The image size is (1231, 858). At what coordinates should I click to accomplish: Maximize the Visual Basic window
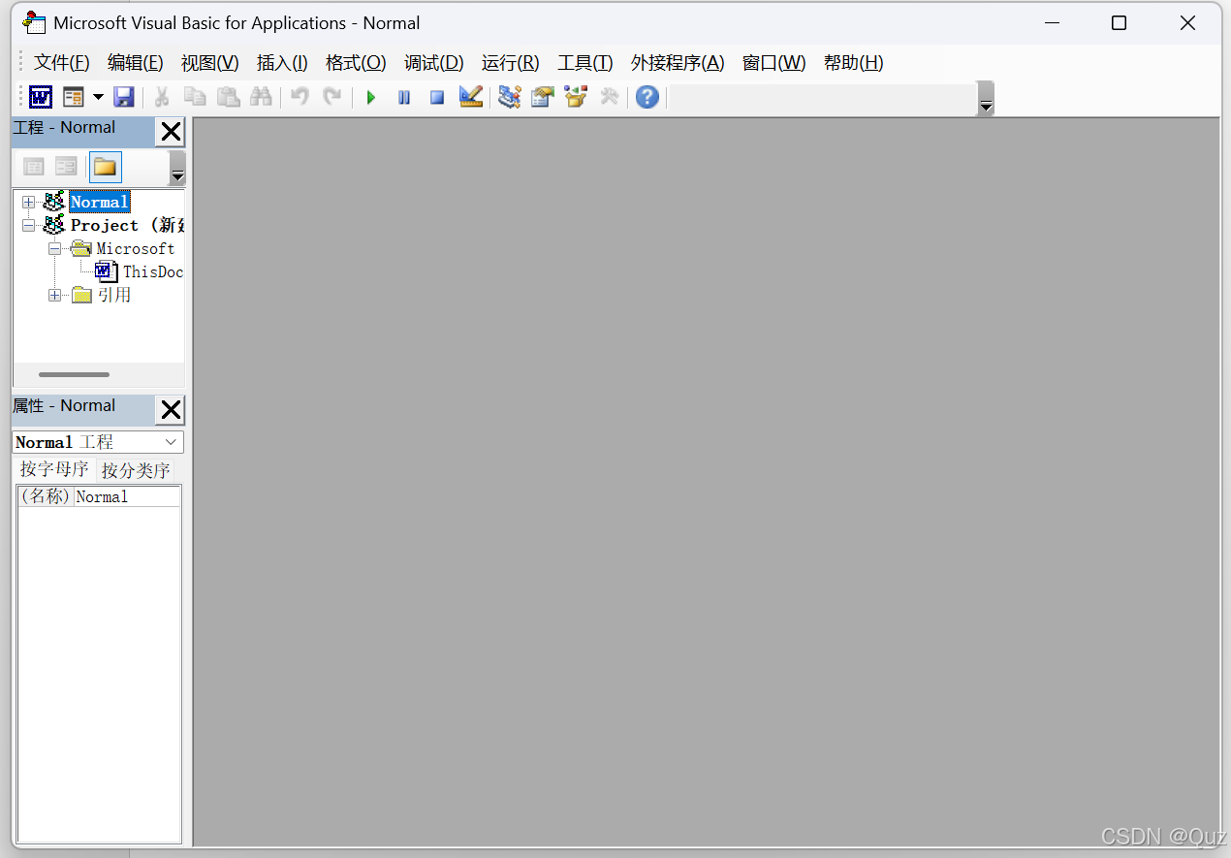[1119, 23]
